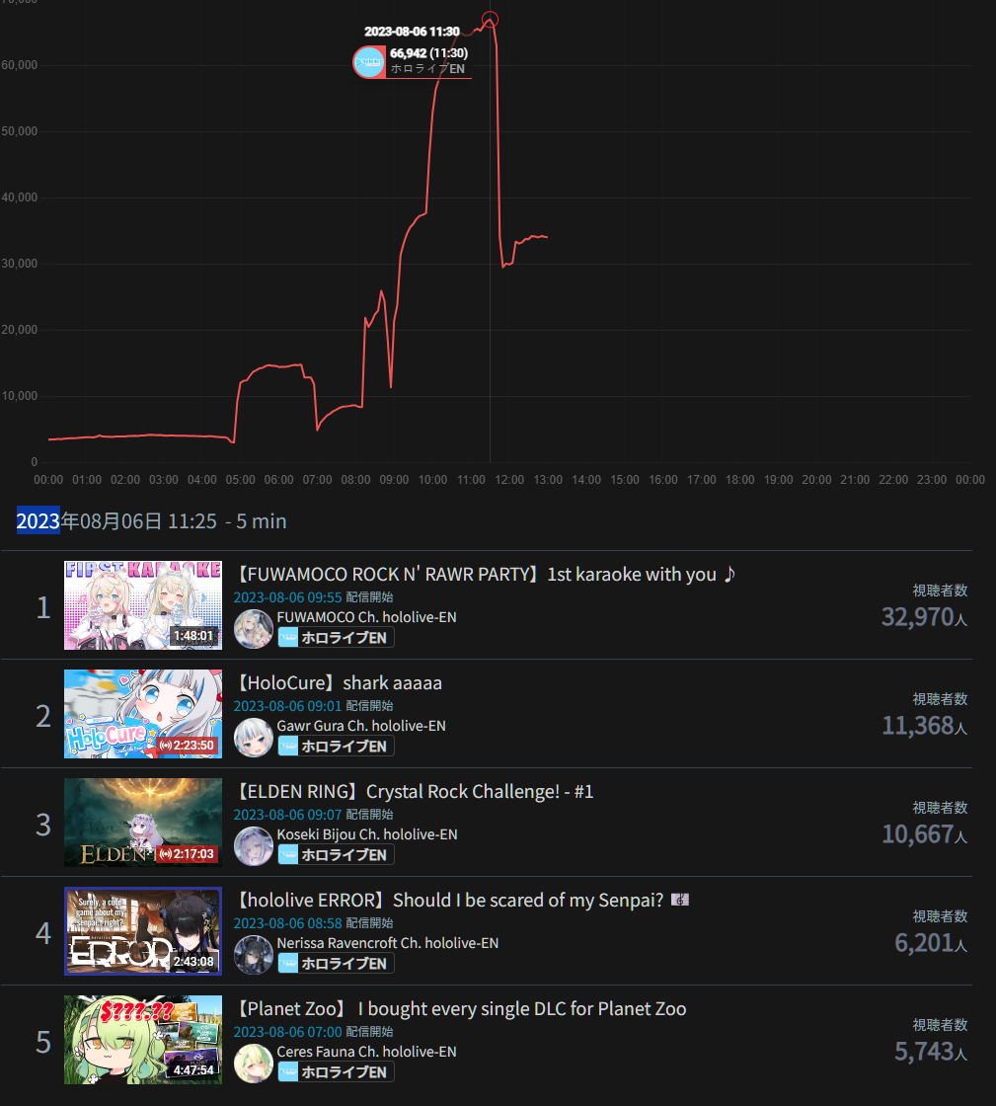Viewport: 996px width, 1106px height.
Task: Open the Planet Zoo stream thumbnail
Action: pyautogui.click(x=143, y=1040)
